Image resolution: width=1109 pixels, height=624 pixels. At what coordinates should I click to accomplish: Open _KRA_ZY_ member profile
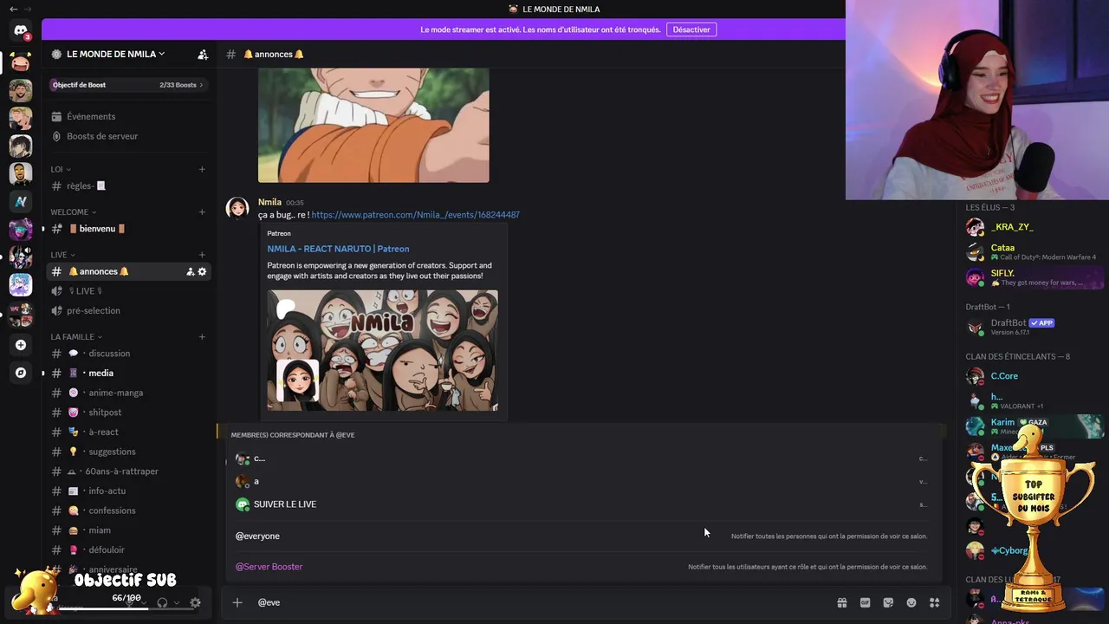coord(1034,227)
